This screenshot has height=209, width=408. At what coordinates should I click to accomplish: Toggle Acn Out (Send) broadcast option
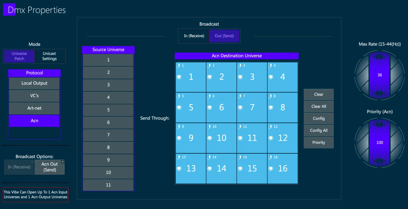point(50,167)
